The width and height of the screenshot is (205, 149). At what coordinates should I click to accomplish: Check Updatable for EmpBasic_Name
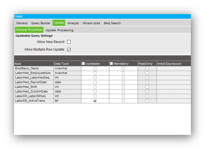tap(95, 68)
